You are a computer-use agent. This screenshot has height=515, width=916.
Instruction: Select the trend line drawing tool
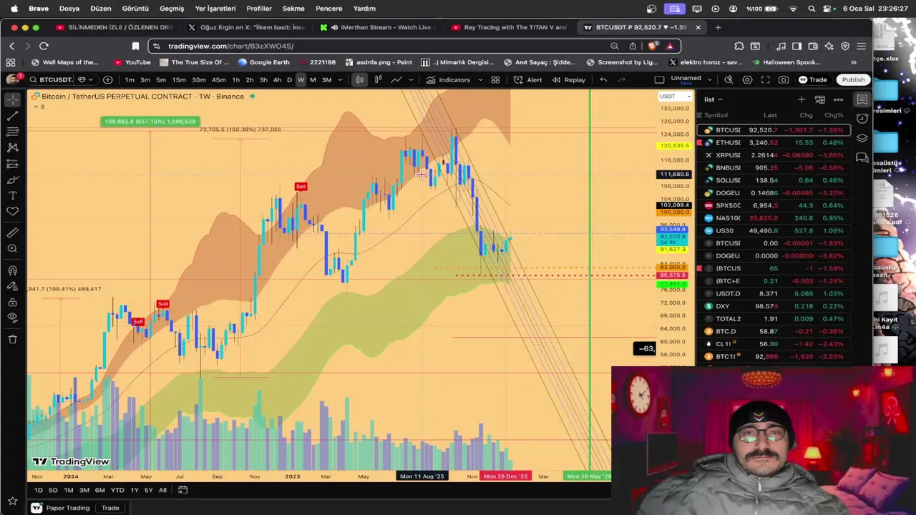(12, 115)
